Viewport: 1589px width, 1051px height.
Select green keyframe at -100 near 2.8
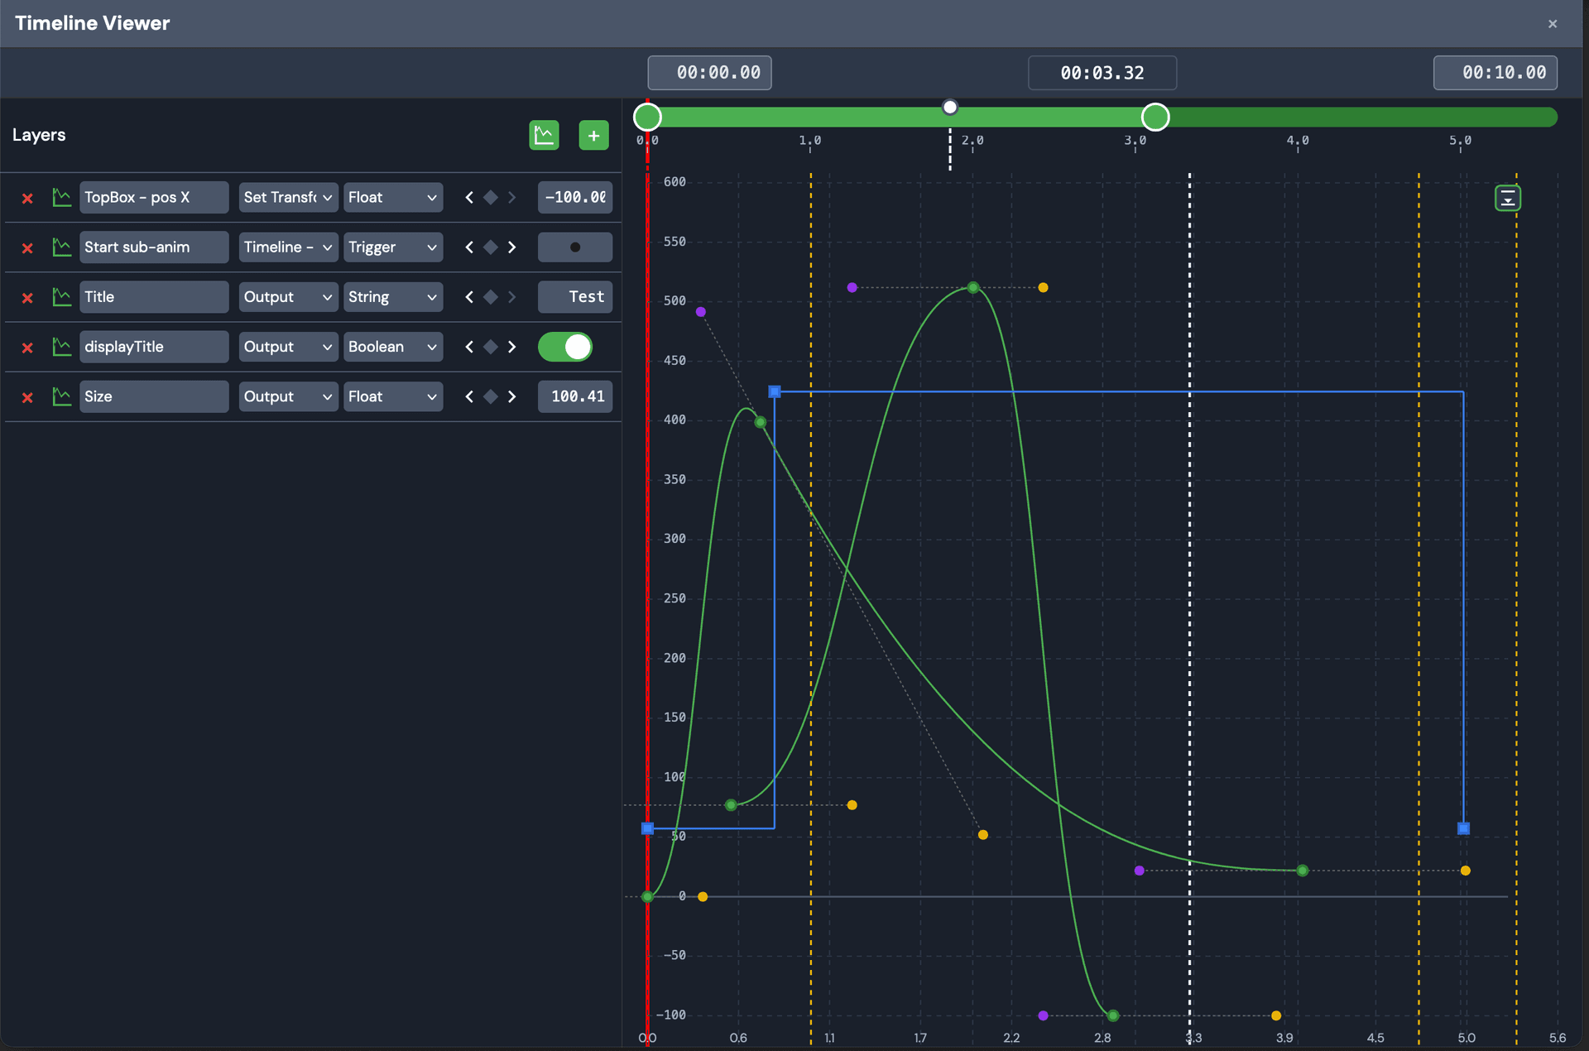click(1113, 1015)
